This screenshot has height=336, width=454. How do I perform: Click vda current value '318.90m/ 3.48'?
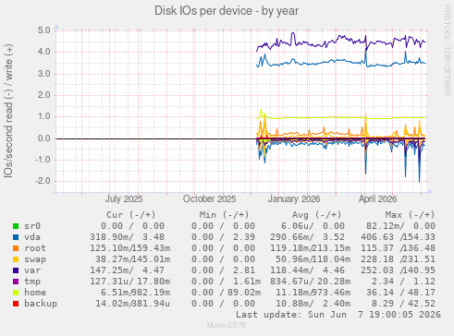click(127, 237)
